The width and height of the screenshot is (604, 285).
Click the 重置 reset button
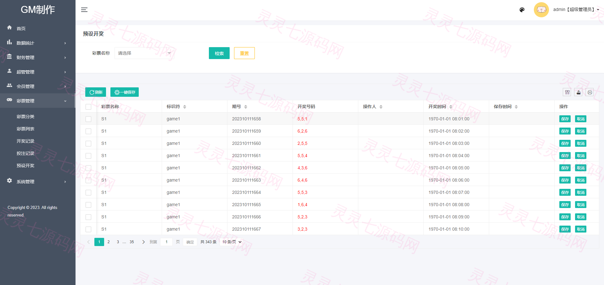[x=244, y=53]
